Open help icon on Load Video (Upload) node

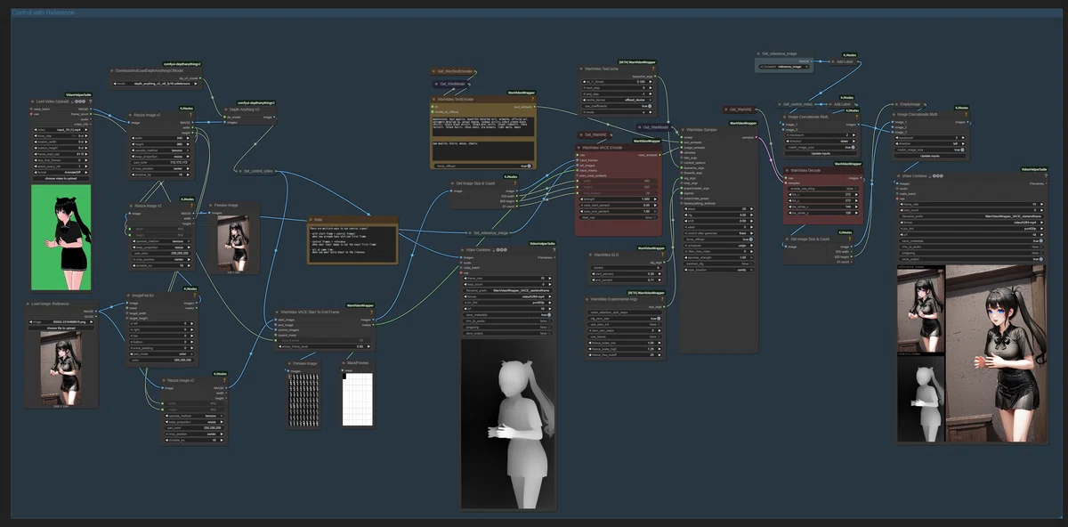(x=90, y=101)
